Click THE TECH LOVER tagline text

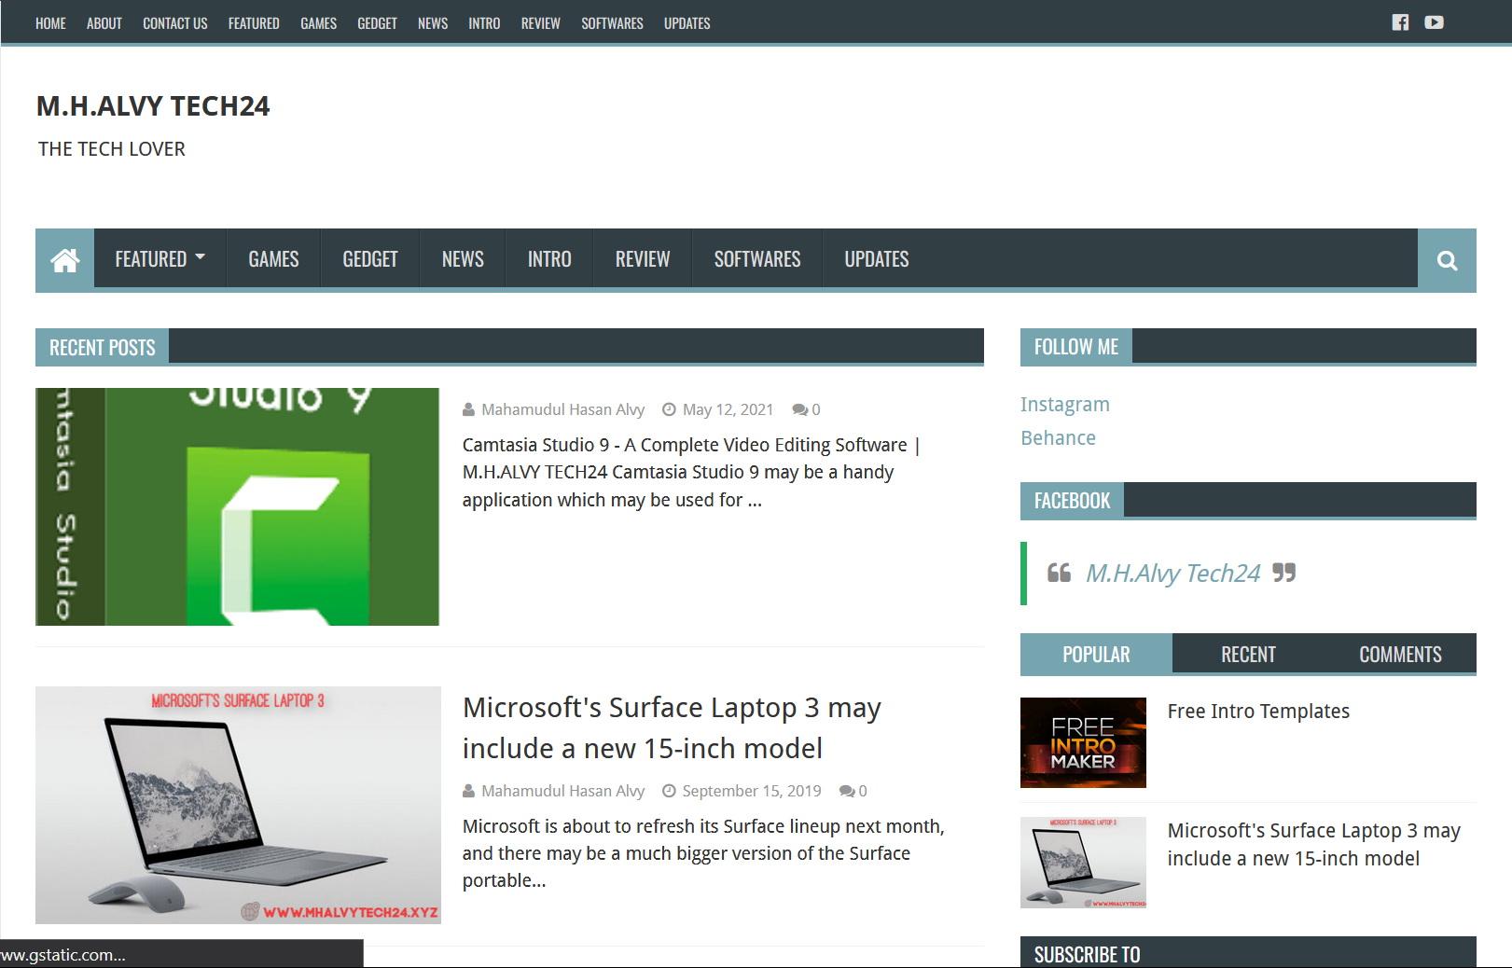point(112,149)
